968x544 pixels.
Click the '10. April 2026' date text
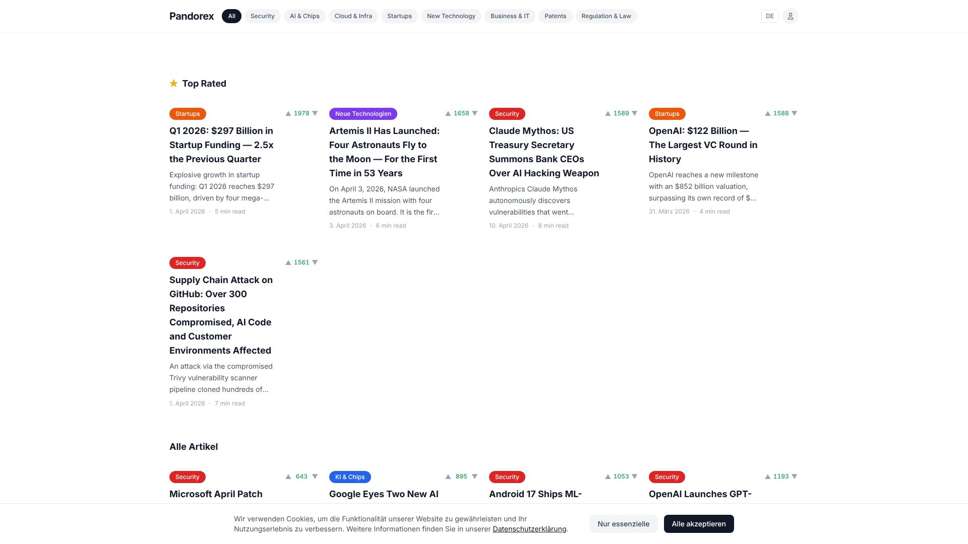point(509,226)
